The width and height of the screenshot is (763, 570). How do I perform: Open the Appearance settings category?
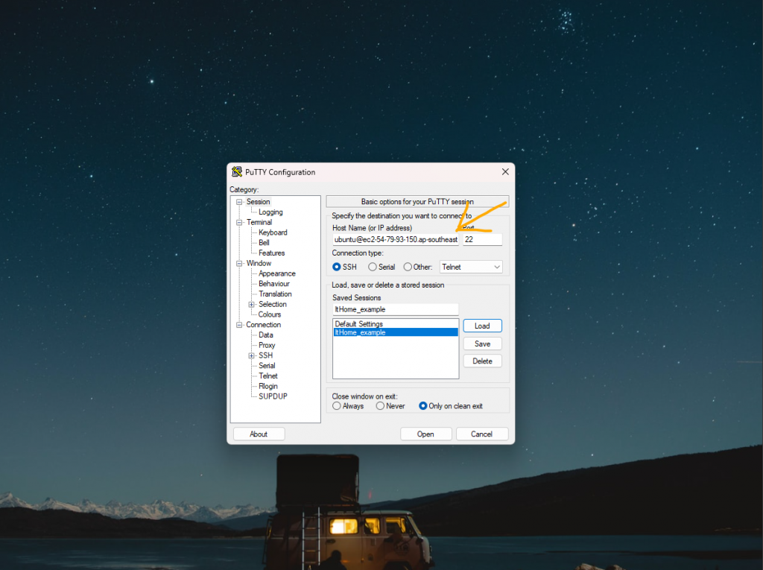277,273
